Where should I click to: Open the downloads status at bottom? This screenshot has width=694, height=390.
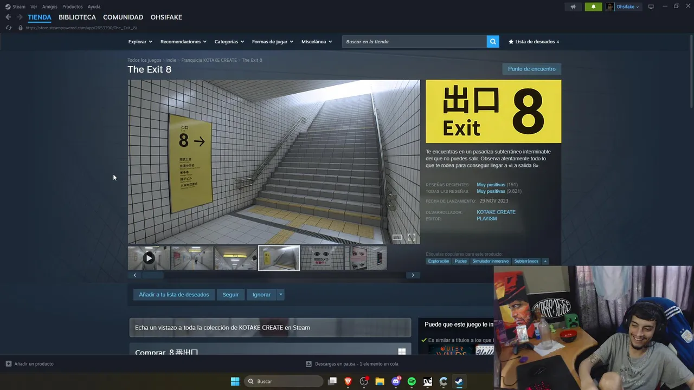click(x=352, y=364)
